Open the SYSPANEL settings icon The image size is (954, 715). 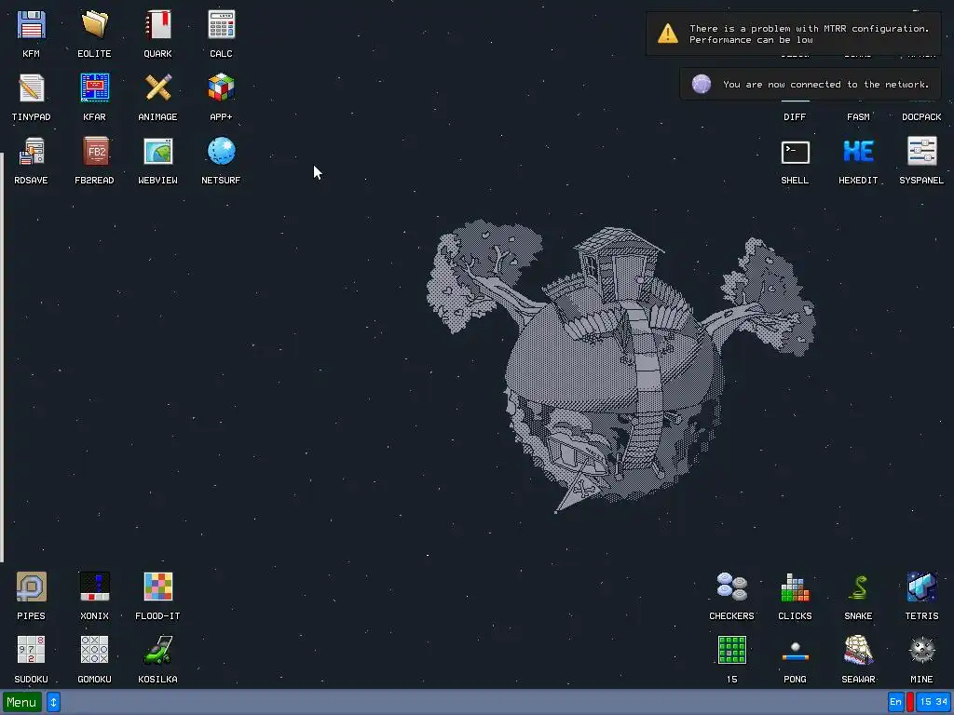(x=921, y=152)
